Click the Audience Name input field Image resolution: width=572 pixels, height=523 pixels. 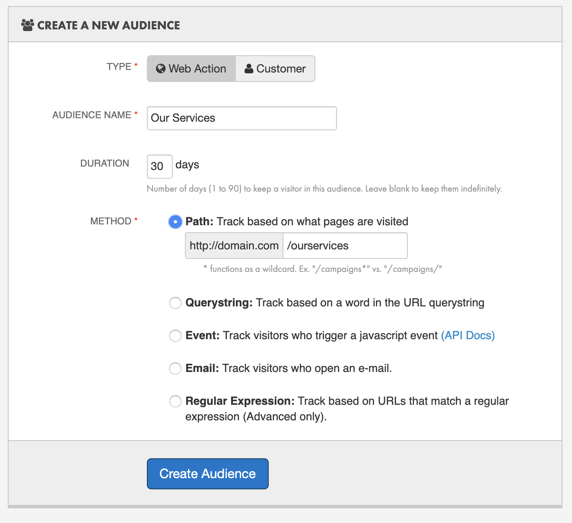242,118
